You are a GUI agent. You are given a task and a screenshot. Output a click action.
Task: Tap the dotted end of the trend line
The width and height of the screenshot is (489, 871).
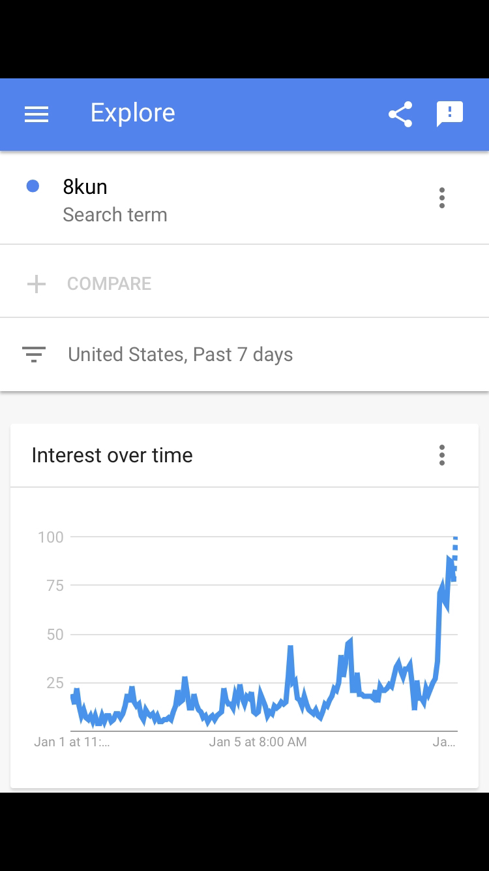point(454,555)
